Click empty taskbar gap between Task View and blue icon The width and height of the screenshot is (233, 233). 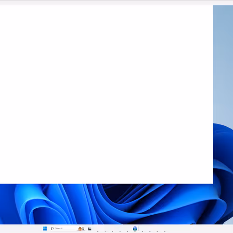pos(112,228)
